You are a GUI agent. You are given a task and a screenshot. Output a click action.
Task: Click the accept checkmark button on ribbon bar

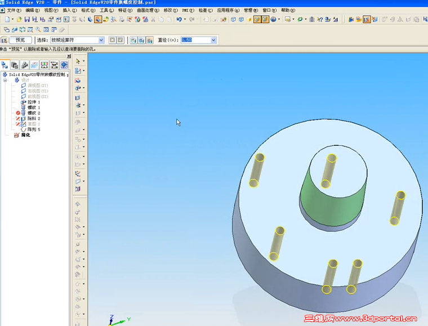tap(120, 40)
